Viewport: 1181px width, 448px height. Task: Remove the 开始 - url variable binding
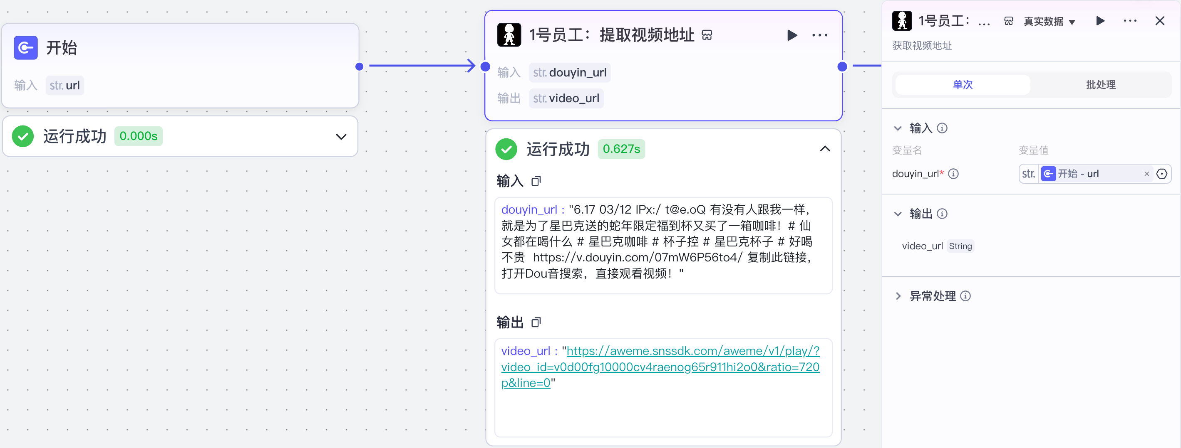point(1146,174)
